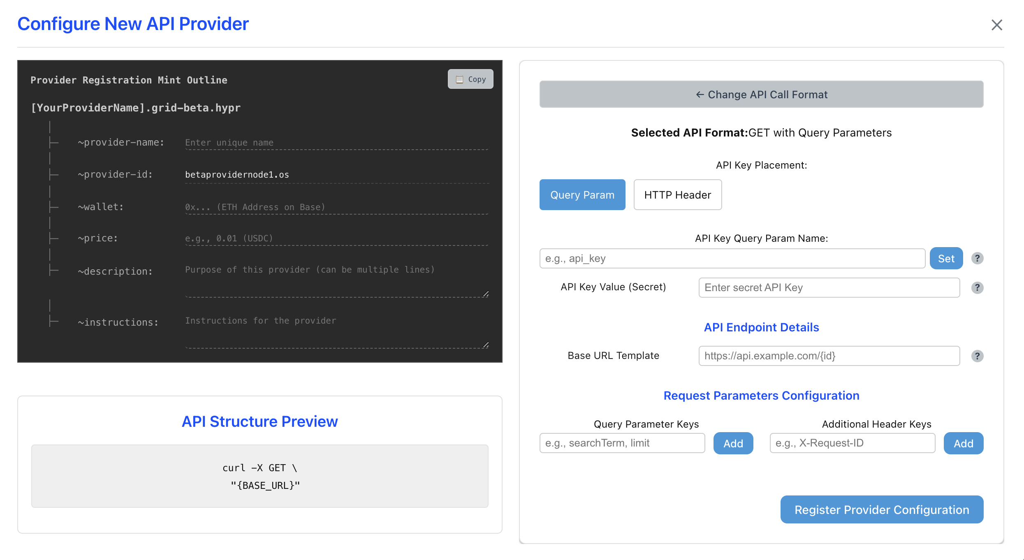Click the Base URL Template field
The width and height of the screenshot is (1024, 560).
829,356
